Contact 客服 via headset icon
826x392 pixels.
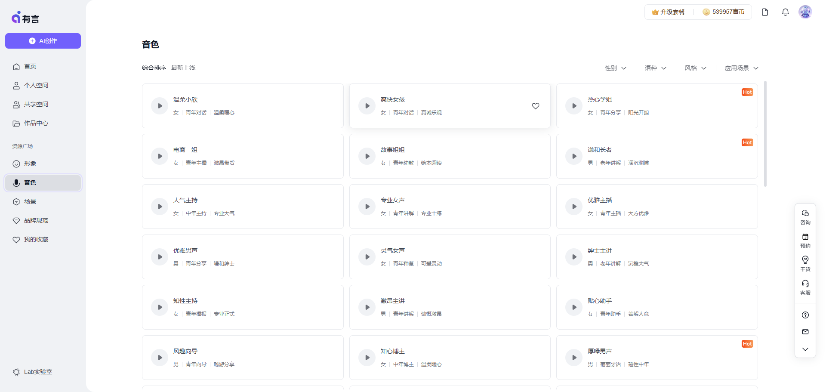805,287
